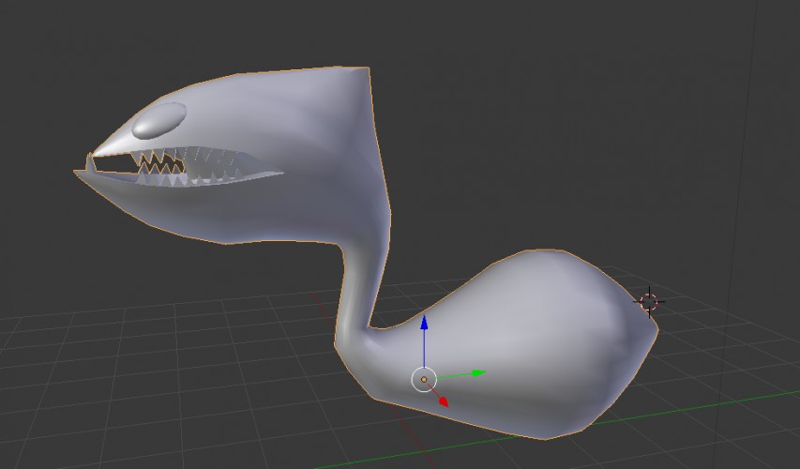Click the creature's upper jagged teeth

click(158, 162)
